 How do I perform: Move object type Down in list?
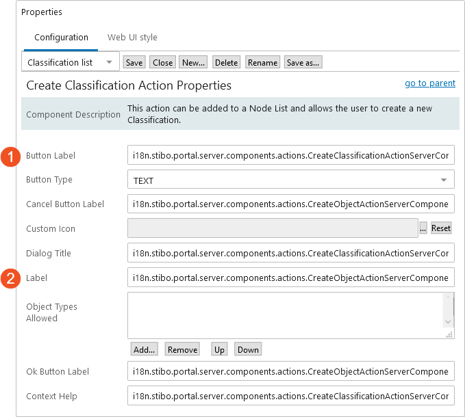click(248, 349)
